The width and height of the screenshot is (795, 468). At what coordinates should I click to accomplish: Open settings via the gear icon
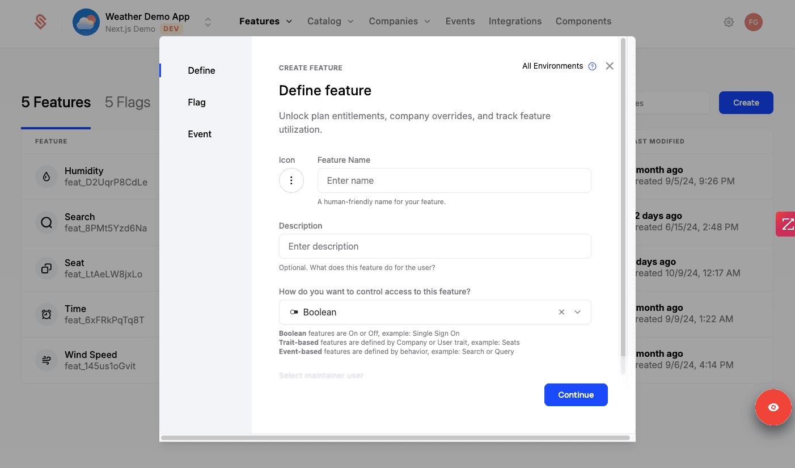click(x=729, y=22)
